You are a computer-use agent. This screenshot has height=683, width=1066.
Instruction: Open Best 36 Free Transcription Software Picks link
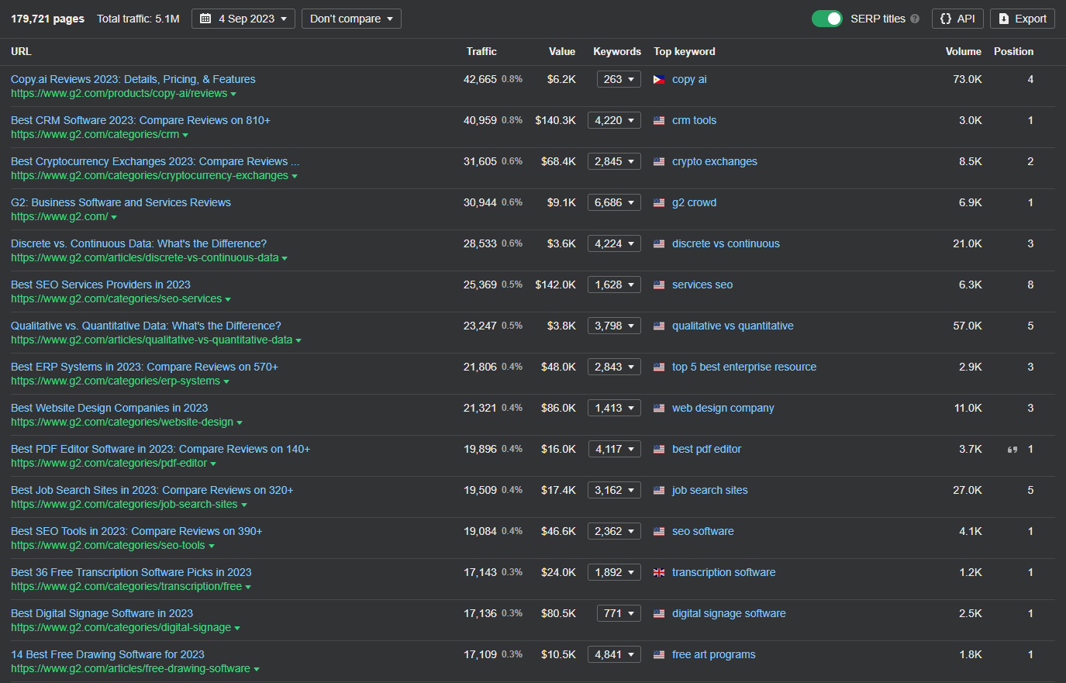click(131, 572)
